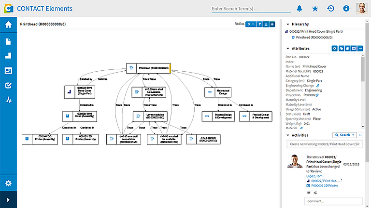
Task: Click profile photo of Tom Lopez
Action: pos(295,161)
